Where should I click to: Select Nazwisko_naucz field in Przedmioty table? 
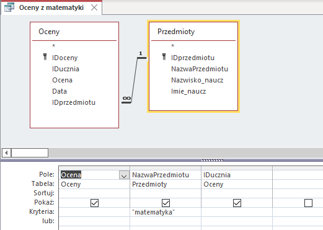[x=197, y=80]
